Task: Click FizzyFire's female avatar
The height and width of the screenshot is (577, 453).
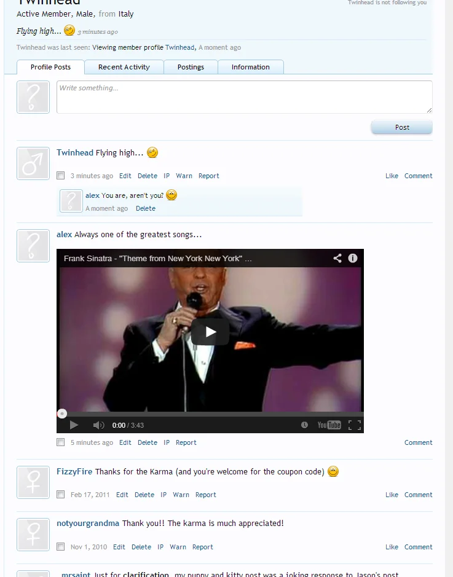Action: (33, 482)
